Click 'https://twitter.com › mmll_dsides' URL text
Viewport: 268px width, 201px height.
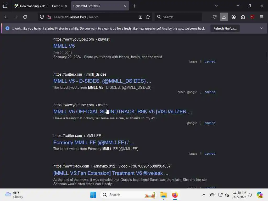click(x=80, y=75)
